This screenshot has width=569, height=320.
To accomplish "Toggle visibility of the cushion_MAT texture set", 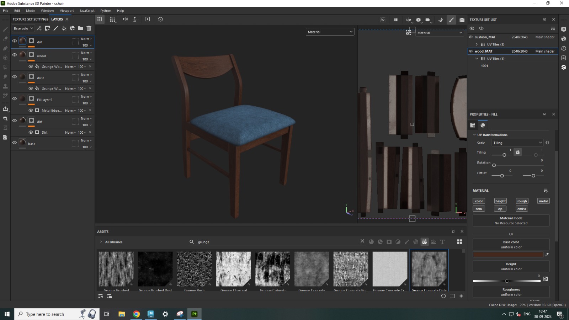I will click(x=471, y=37).
